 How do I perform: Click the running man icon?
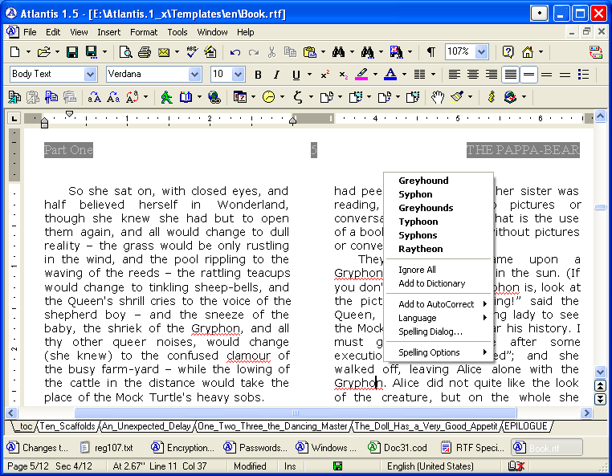167,97
